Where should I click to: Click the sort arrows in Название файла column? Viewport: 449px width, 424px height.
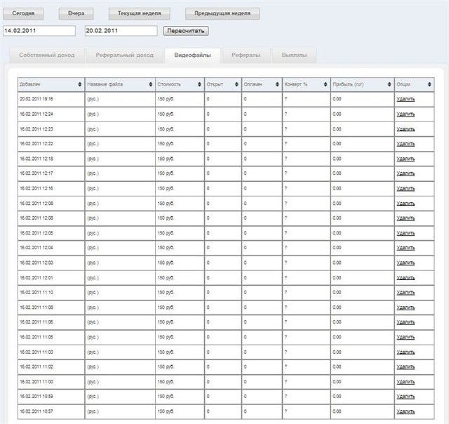(x=151, y=84)
